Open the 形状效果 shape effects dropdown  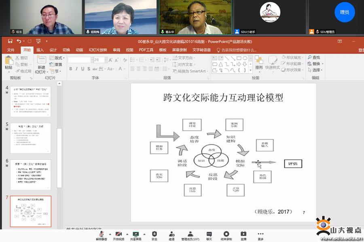[292, 70]
